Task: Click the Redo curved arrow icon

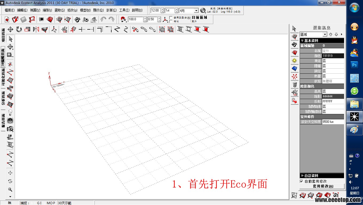Action: click(x=111, y=19)
